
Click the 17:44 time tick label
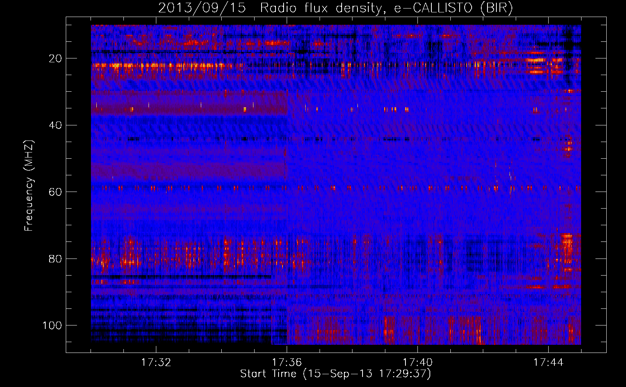pos(548,363)
